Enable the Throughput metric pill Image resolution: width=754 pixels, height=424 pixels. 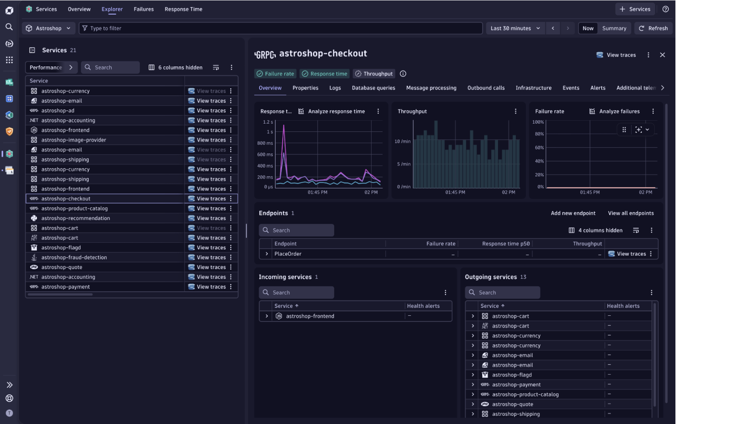[x=373, y=73]
